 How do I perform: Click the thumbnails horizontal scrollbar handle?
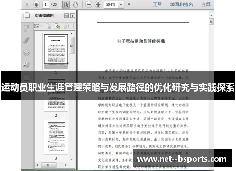point(49,165)
